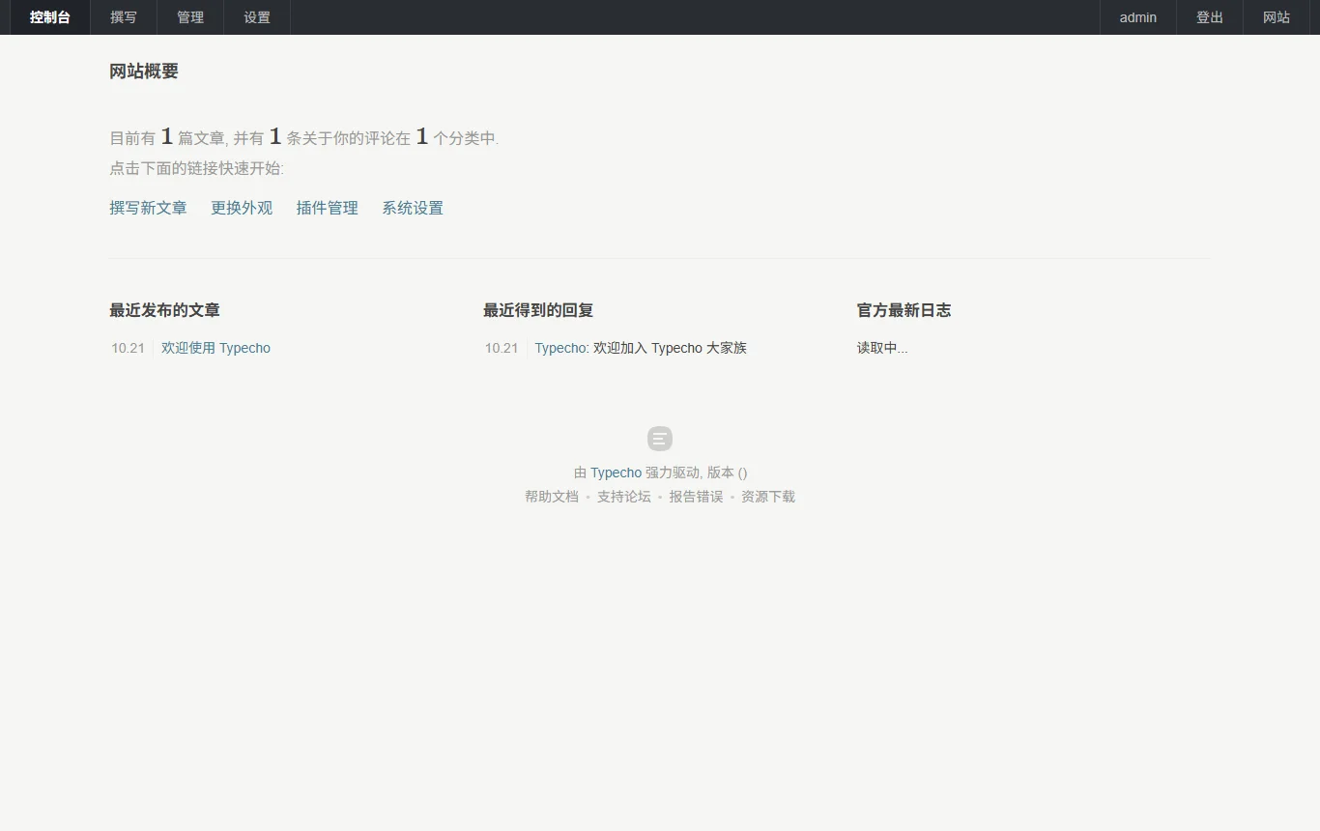Select the 官方最新日志 heading

point(904,310)
